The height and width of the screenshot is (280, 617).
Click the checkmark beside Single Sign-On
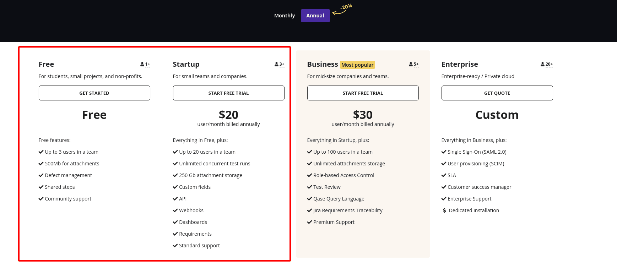(x=444, y=152)
